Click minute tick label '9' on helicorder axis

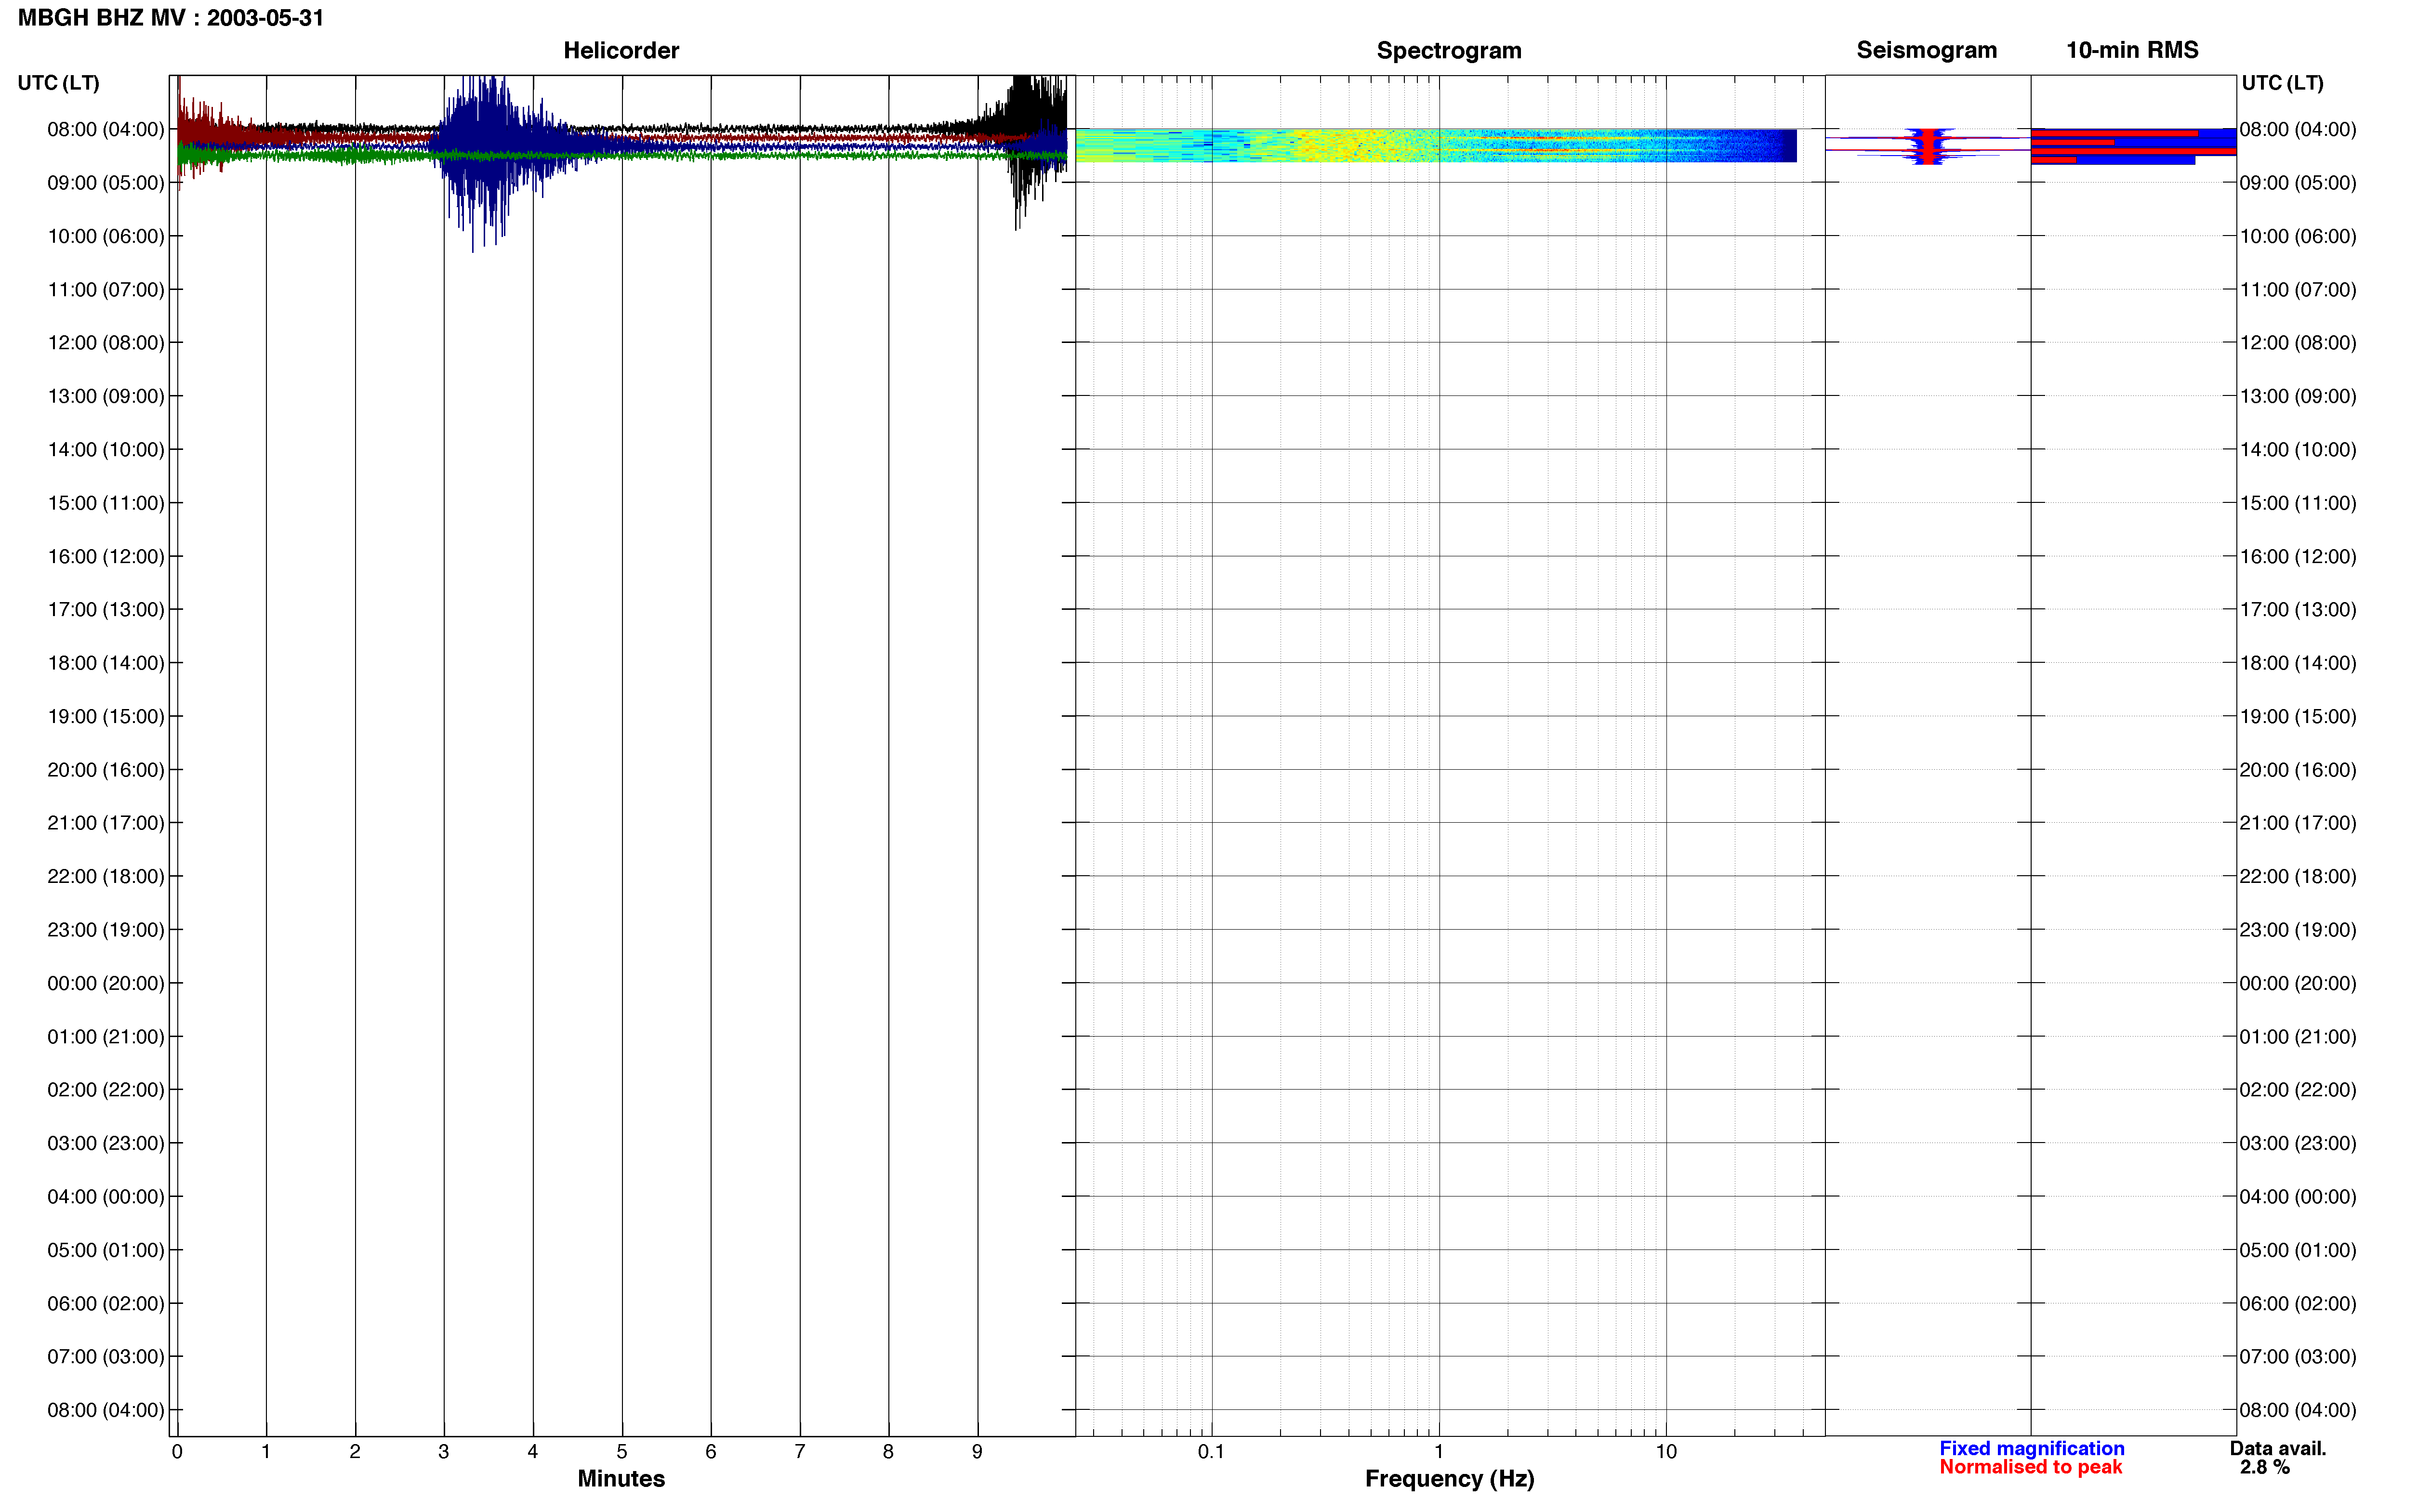point(977,1452)
